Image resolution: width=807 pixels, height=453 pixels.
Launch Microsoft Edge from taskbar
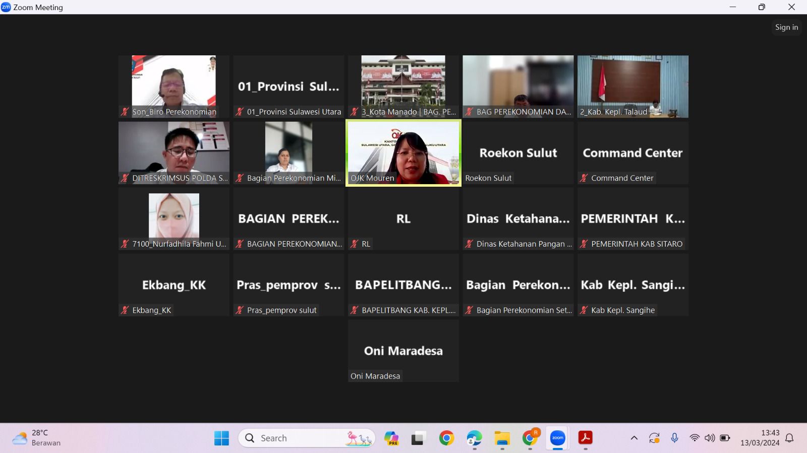pyautogui.click(x=474, y=438)
